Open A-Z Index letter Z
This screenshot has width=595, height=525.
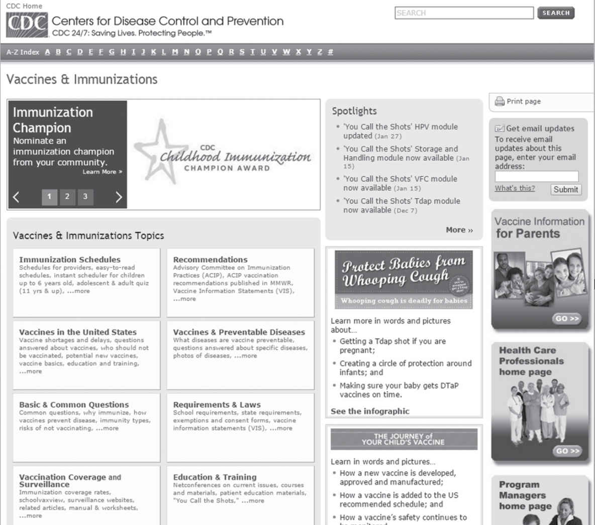pos(320,52)
